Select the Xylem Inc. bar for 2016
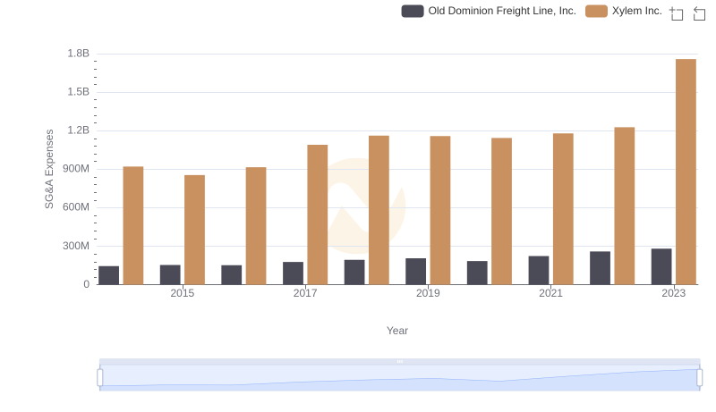The image size is (716, 412). point(256,226)
